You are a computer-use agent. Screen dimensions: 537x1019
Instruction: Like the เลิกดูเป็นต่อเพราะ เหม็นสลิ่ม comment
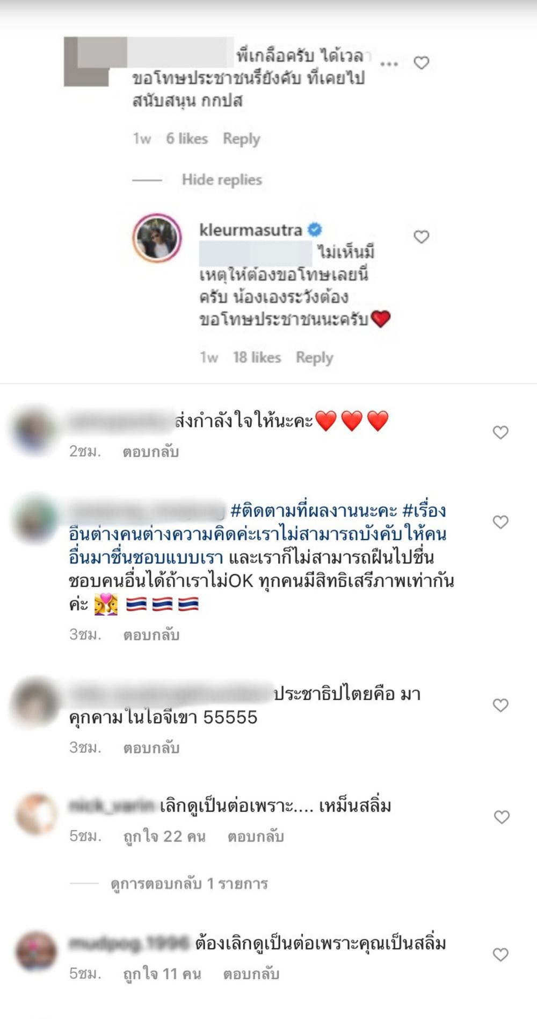(x=502, y=817)
